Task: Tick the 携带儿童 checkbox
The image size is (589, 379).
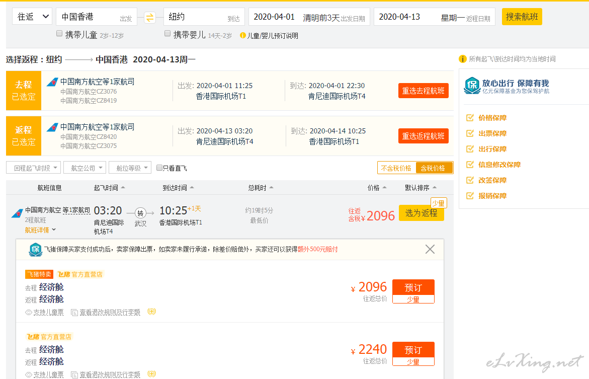Action: (59, 33)
